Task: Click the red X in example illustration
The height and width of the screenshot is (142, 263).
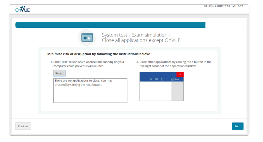Action: [180, 74]
